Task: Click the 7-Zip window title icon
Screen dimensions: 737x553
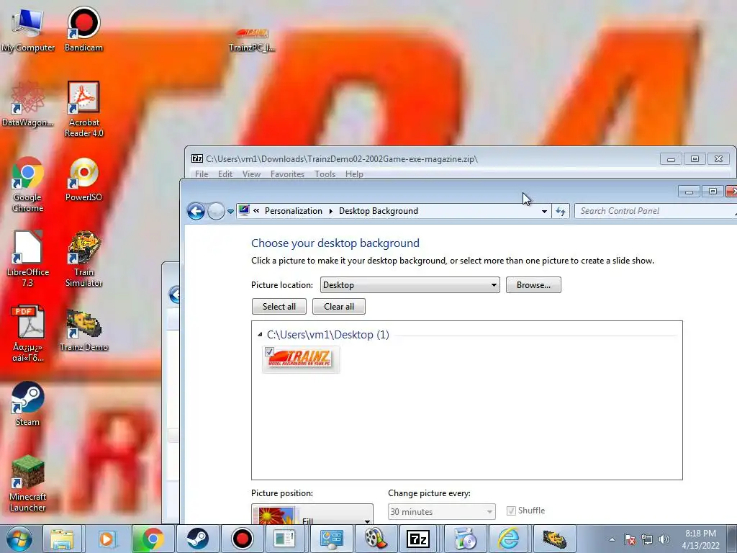Action: 197,159
